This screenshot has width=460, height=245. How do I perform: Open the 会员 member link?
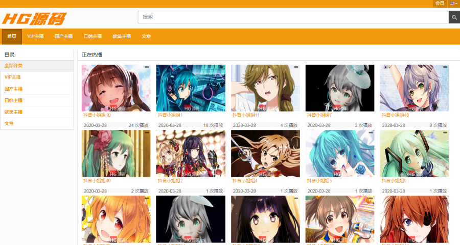point(440,4)
